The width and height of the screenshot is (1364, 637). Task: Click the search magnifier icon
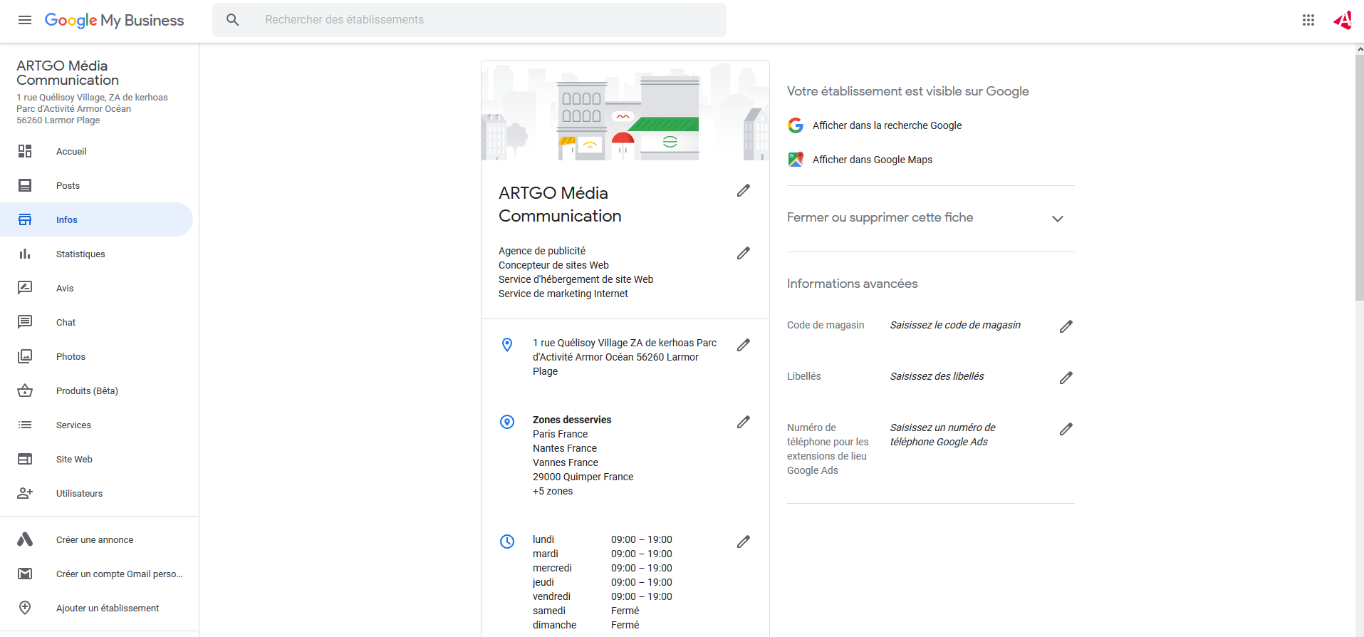[x=233, y=20]
